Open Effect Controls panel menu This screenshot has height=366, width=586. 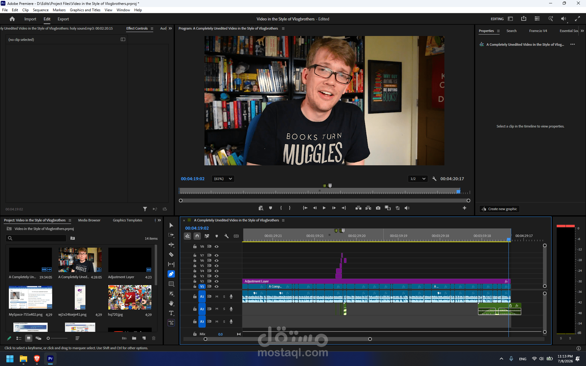coord(152,28)
